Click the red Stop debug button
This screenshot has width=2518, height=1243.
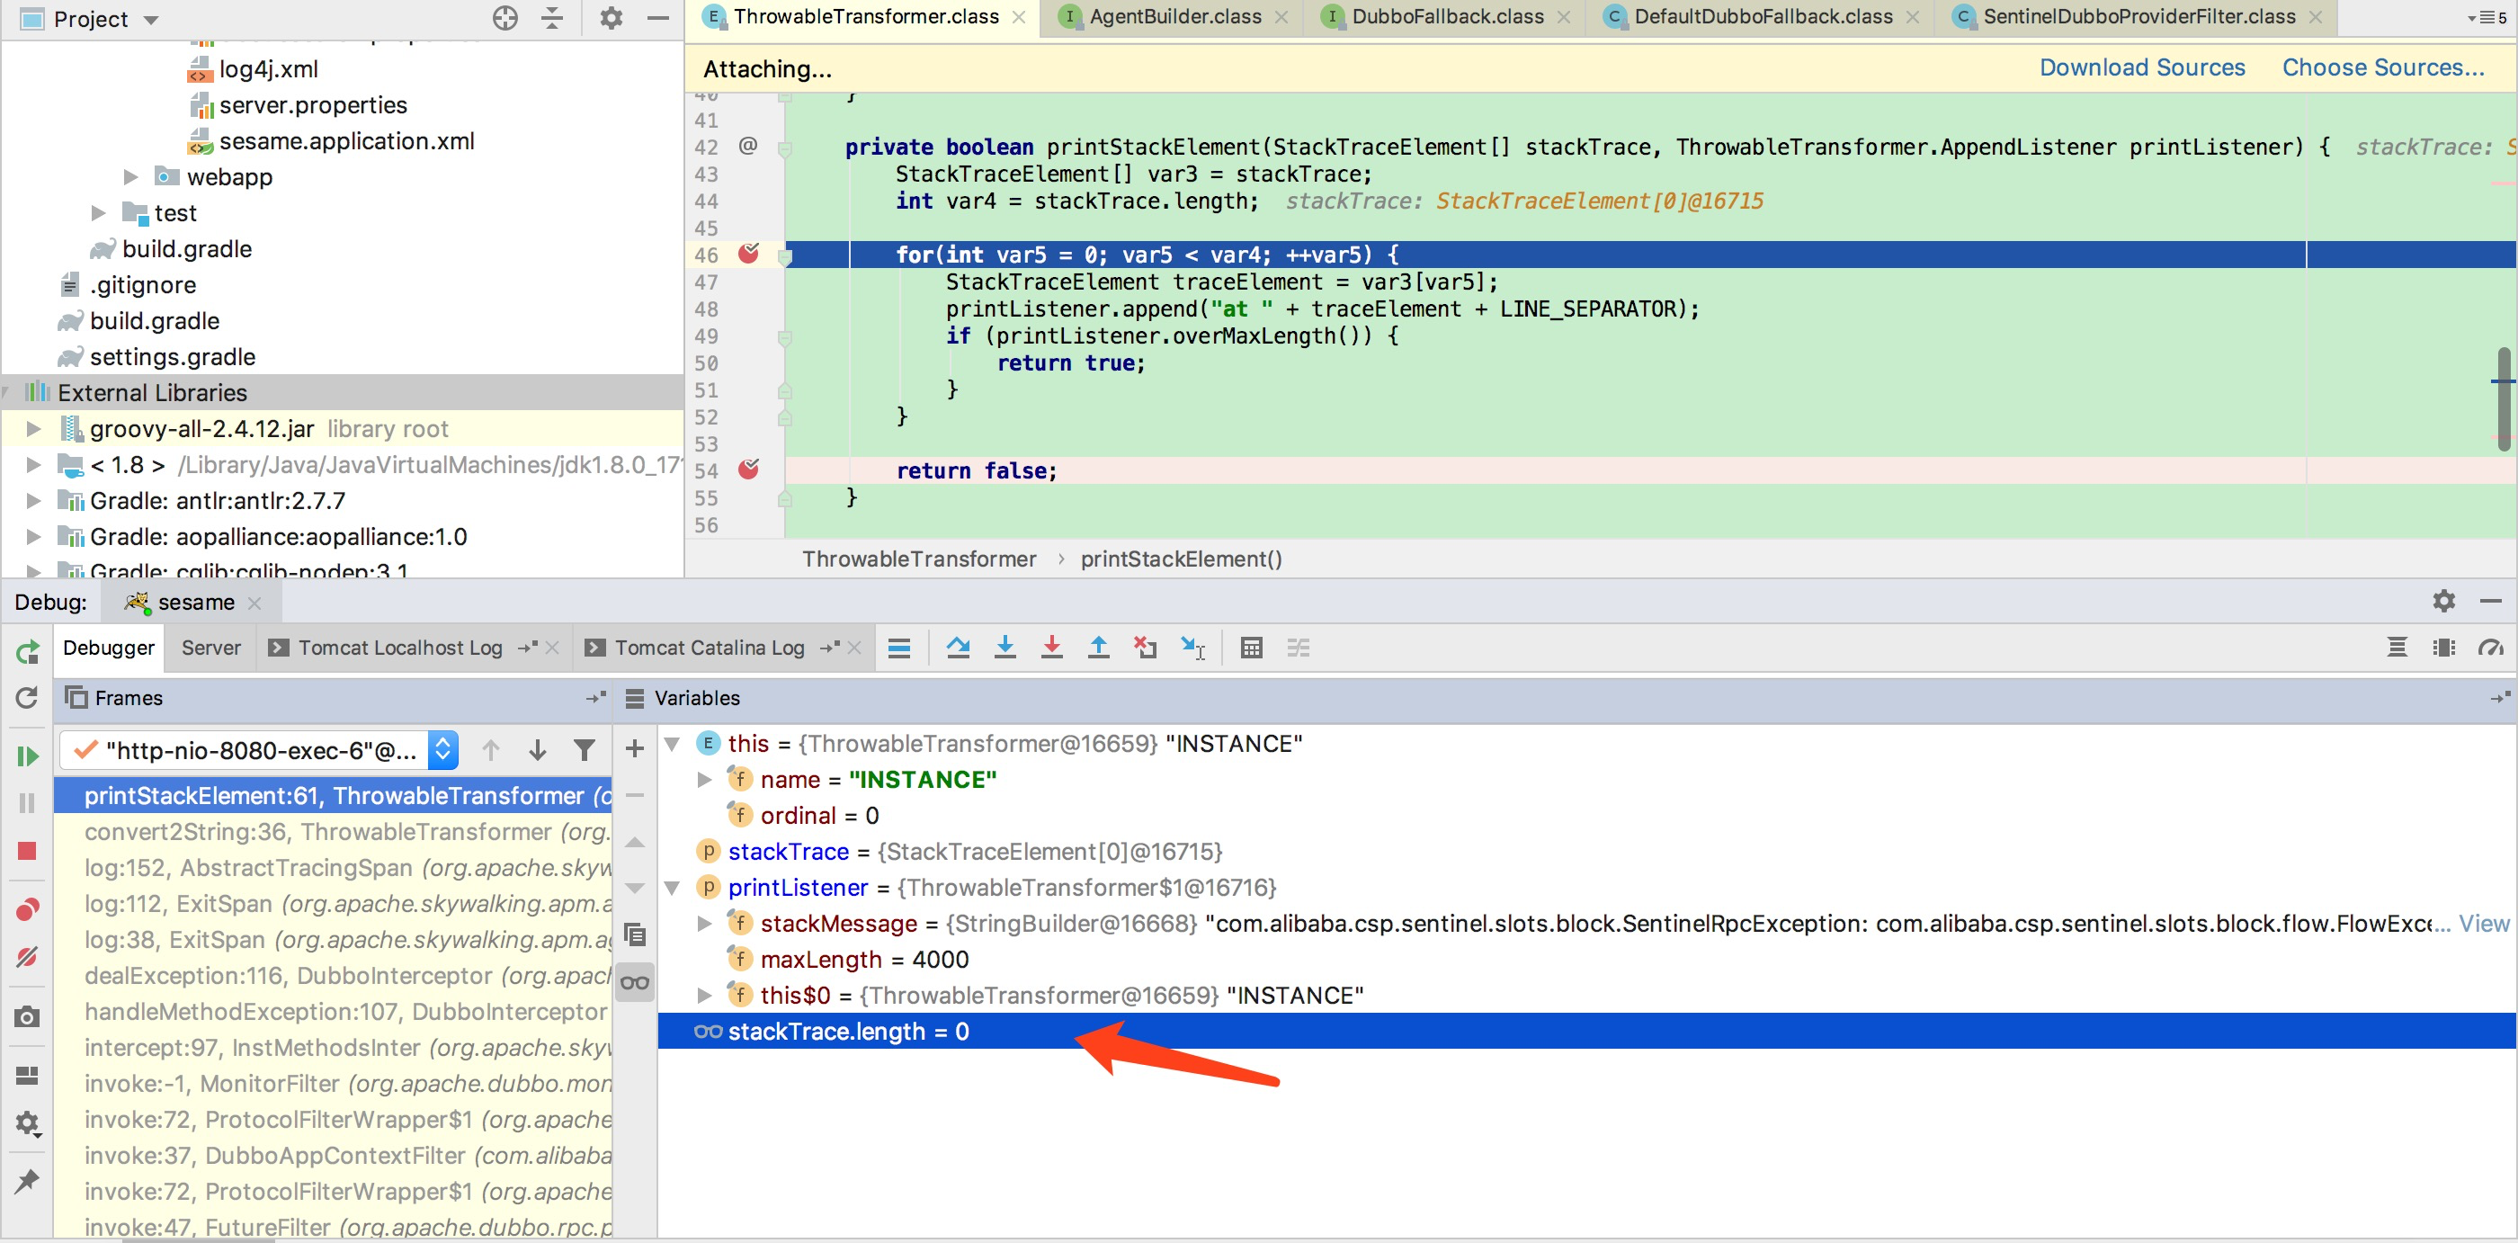coord(27,851)
